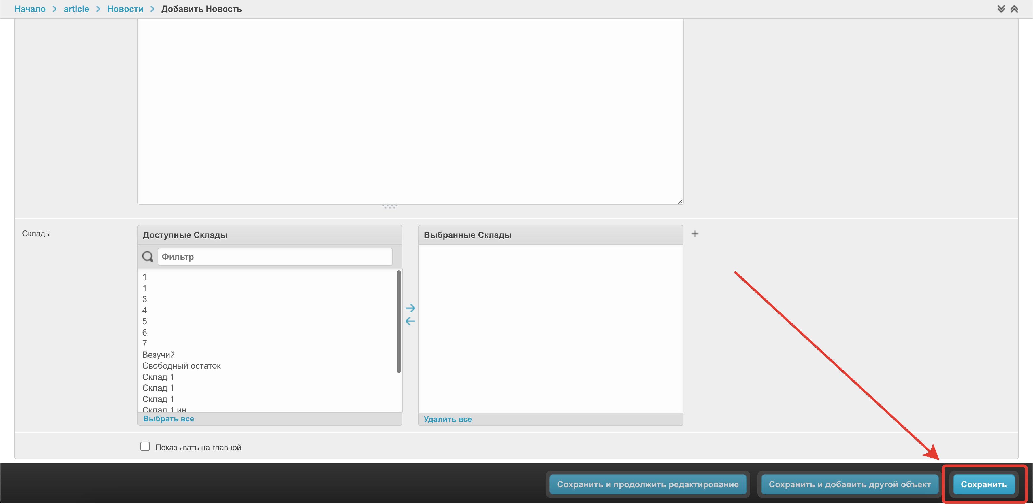Click the expand all double-chevron down icon

pyautogui.click(x=1001, y=9)
